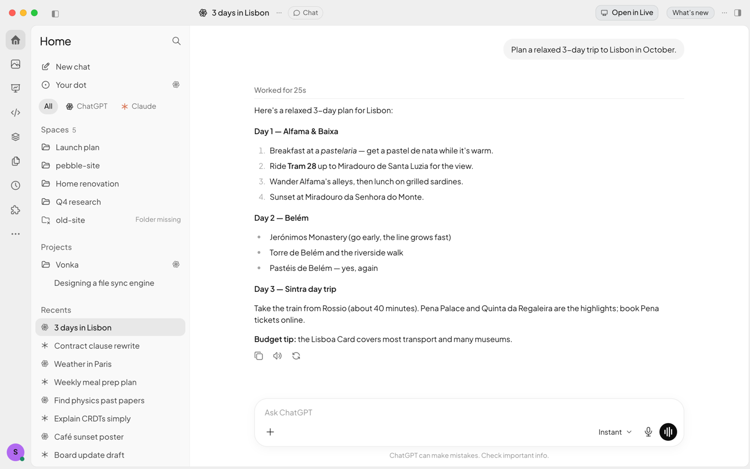Regenerate the Lisbon plan response
Viewport: 750px width, 469px height.
pos(296,356)
